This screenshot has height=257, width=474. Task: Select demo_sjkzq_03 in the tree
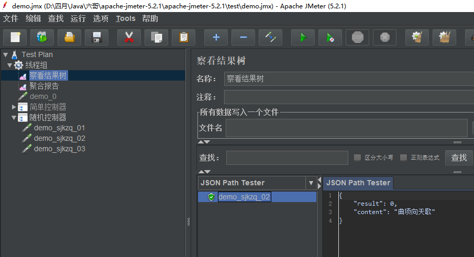click(x=60, y=149)
